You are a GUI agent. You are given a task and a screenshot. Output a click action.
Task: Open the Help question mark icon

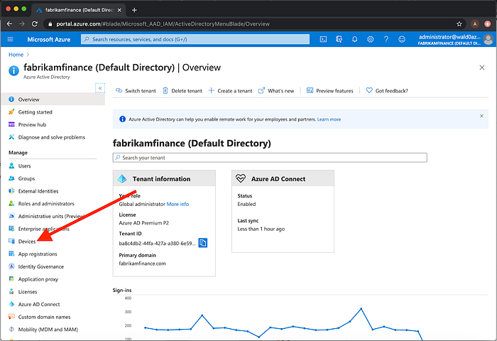pyautogui.click(x=386, y=39)
